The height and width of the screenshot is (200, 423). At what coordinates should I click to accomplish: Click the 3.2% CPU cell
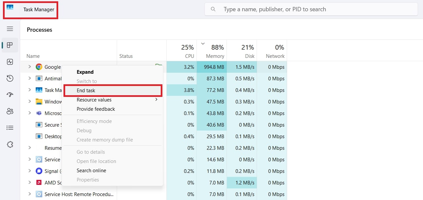tap(182, 67)
